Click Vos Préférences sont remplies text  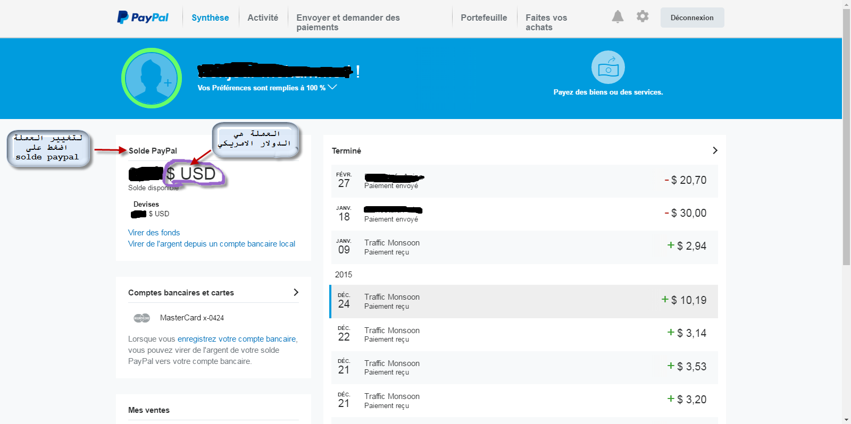(x=261, y=88)
